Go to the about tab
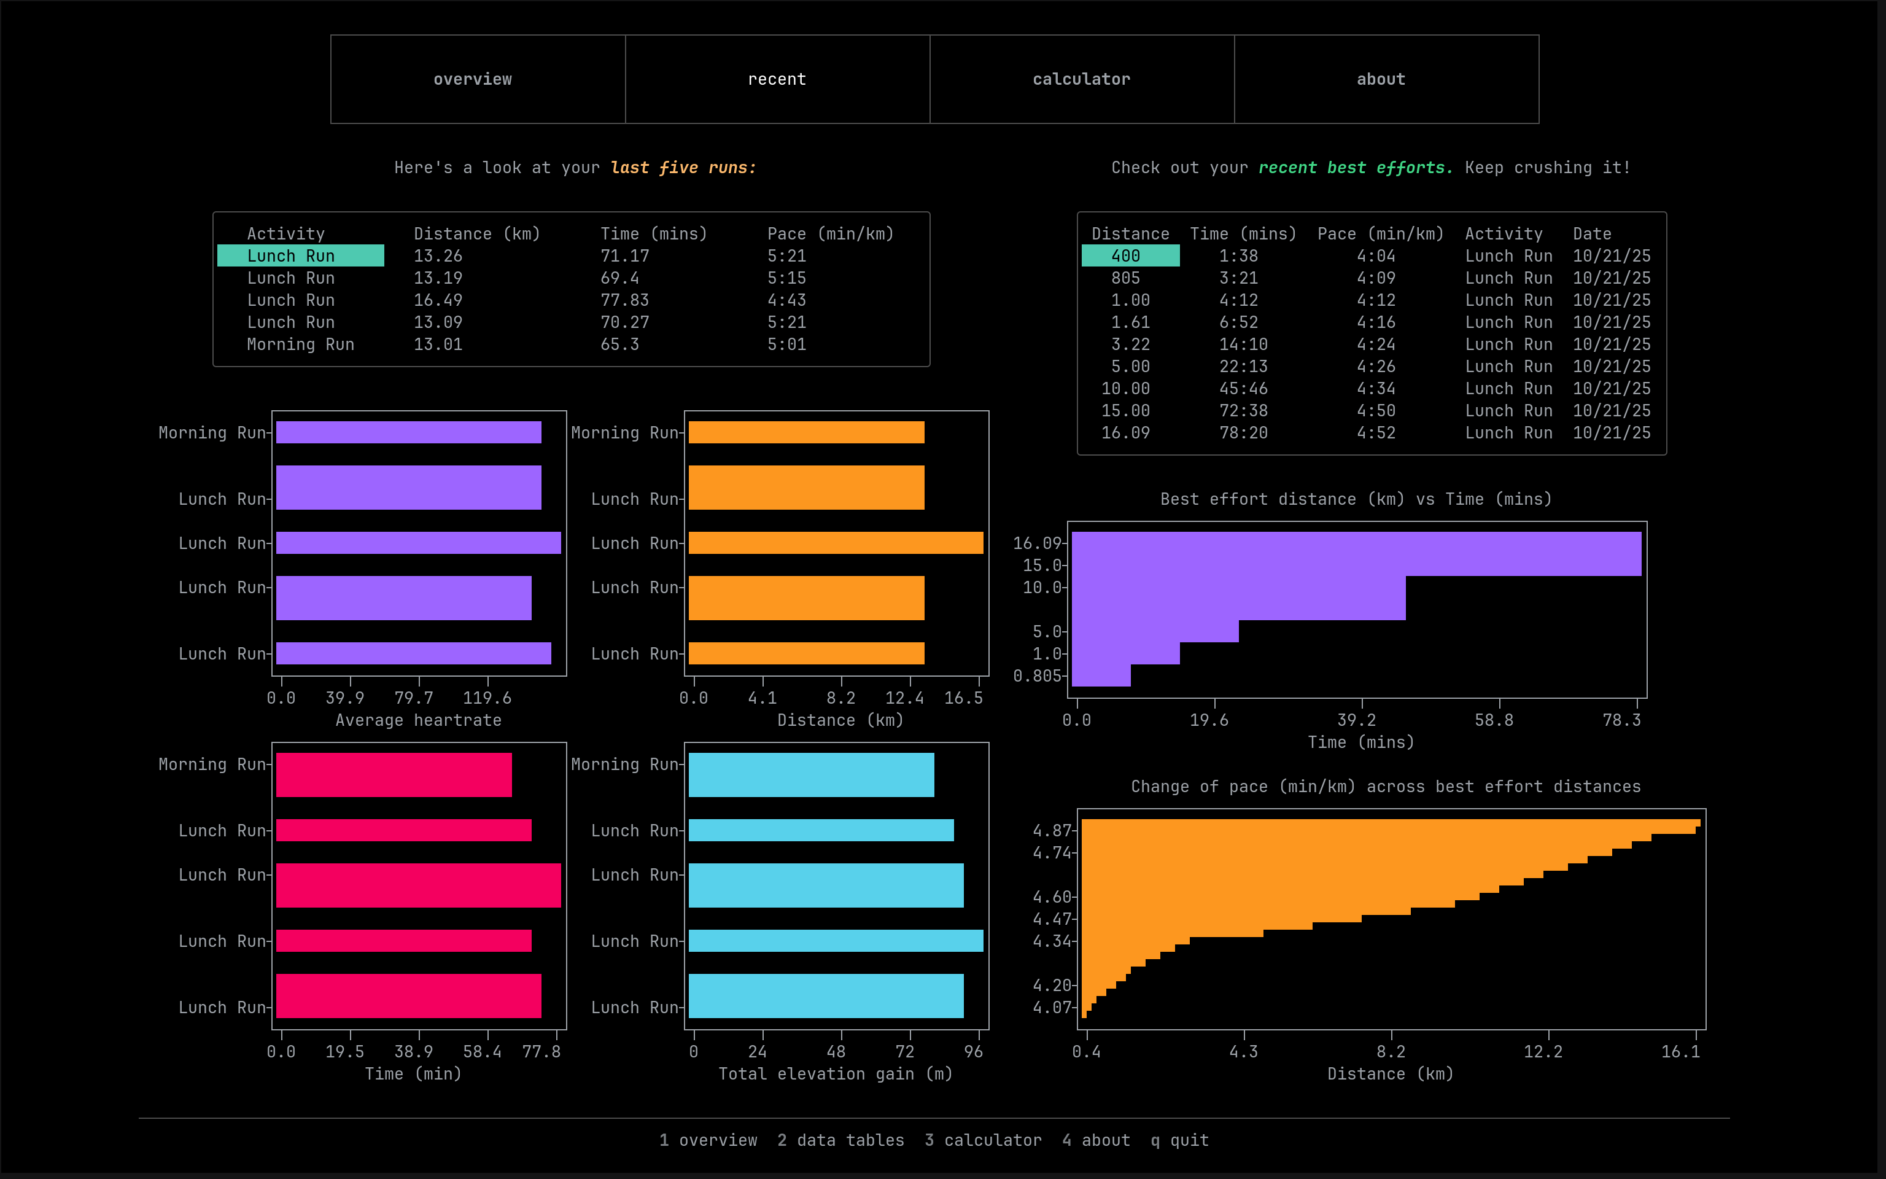This screenshot has width=1886, height=1179. 1381,79
